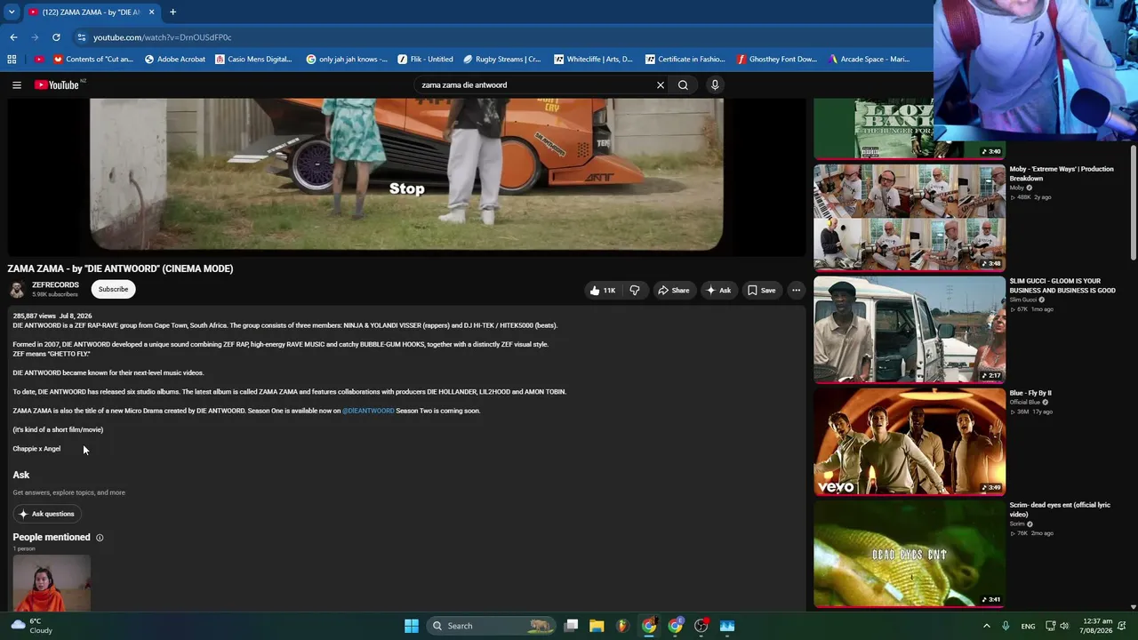Viewport: 1138px width, 640px height.
Task: Open the Rugby Streams bookmark
Action: [x=502, y=60]
